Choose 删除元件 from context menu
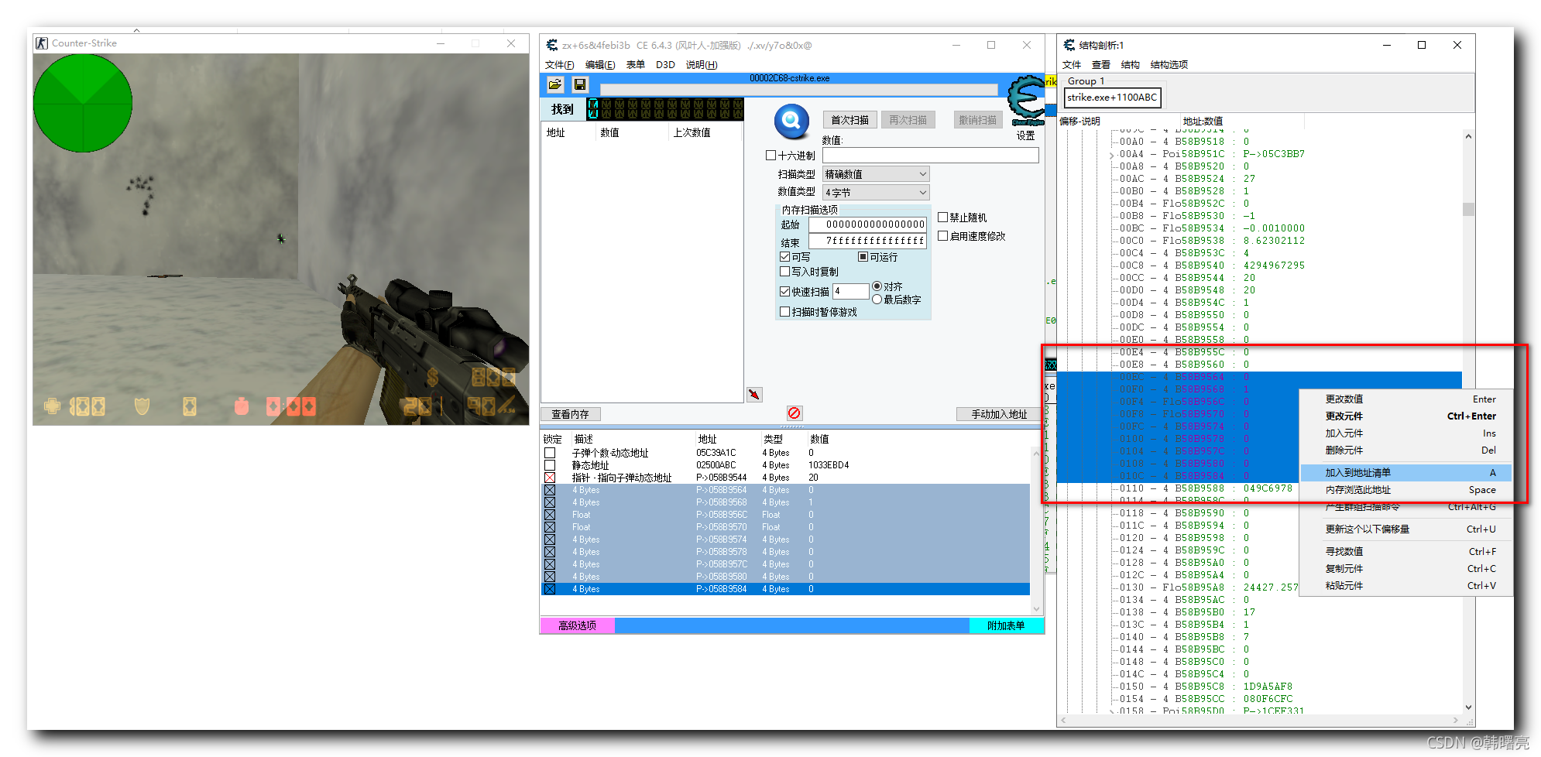Screen dimensions: 1541x757 pyautogui.click(x=1405, y=450)
